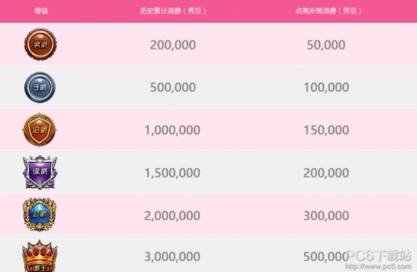Screen dimensions: 417x272
Task: Click the 历史累计消费 column header
Action: click(173, 11)
